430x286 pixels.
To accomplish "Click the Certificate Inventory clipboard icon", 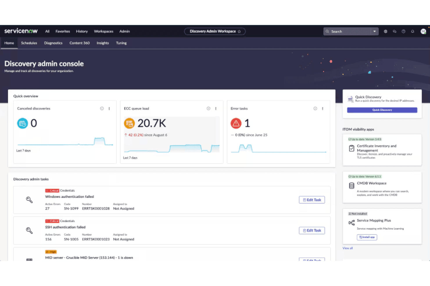I will point(352,148).
